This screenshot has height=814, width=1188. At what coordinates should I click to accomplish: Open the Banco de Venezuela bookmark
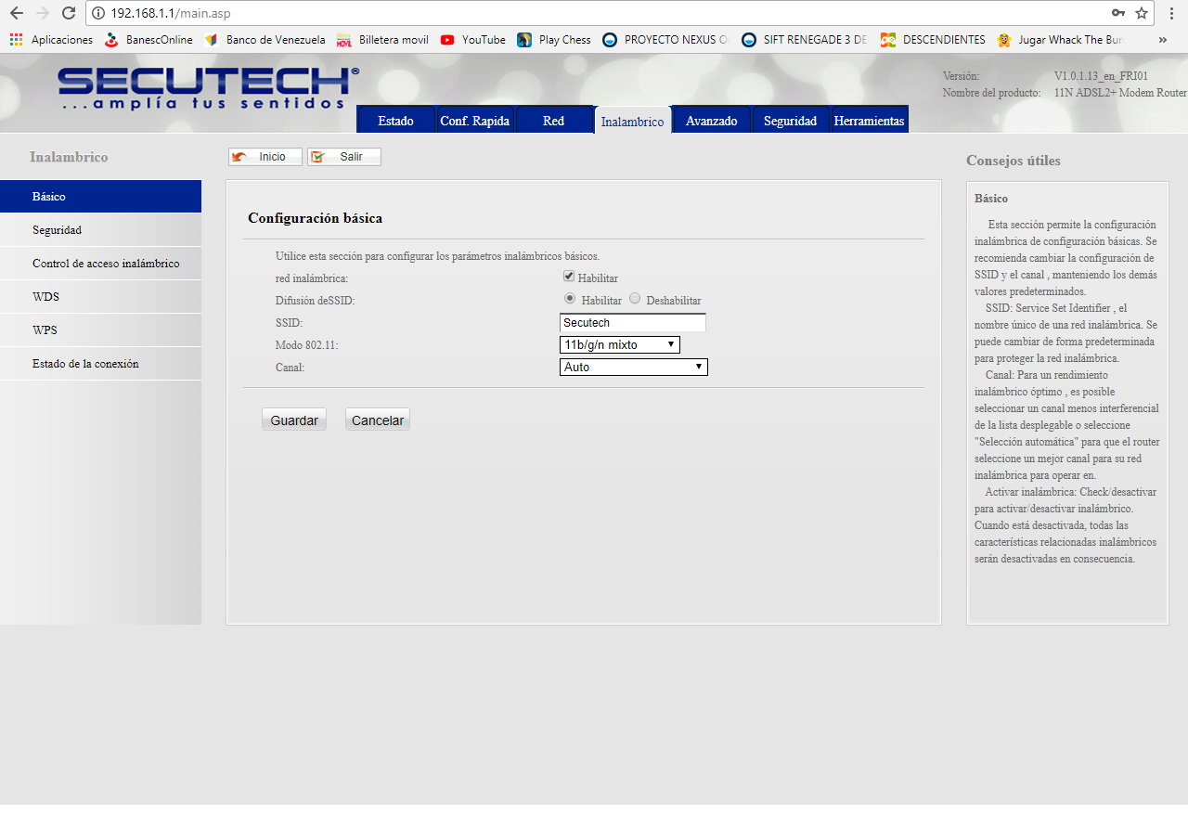click(272, 40)
